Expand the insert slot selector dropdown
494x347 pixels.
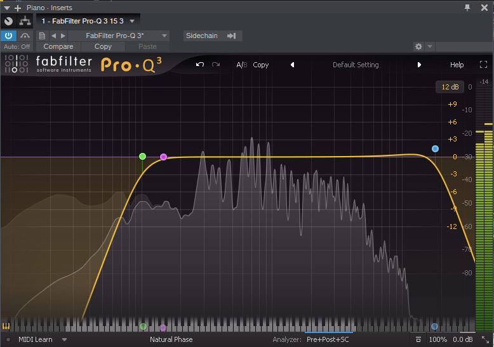pyautogui.click(x=132, y=21)
